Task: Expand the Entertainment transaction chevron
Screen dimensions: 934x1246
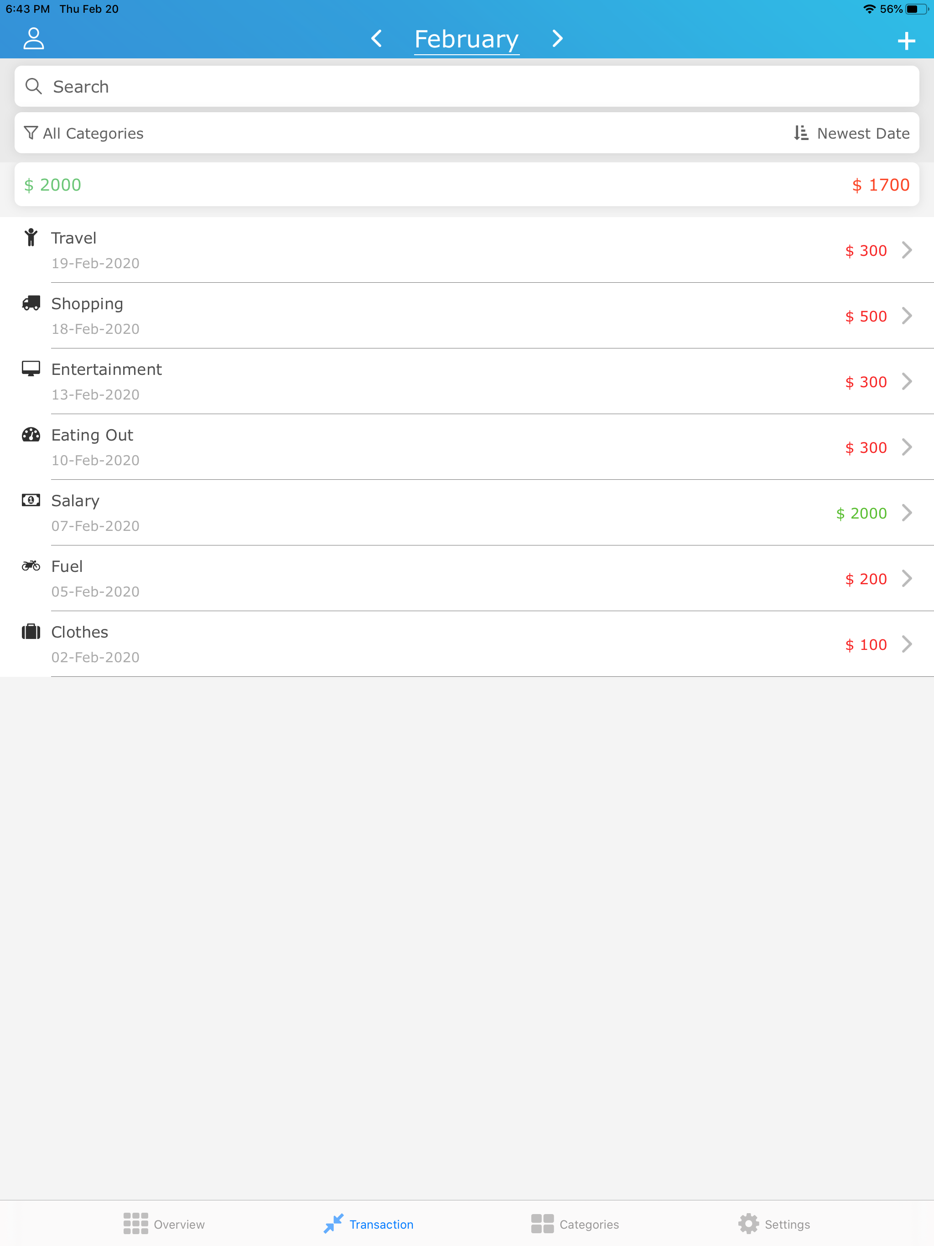Action: point(906,382)
